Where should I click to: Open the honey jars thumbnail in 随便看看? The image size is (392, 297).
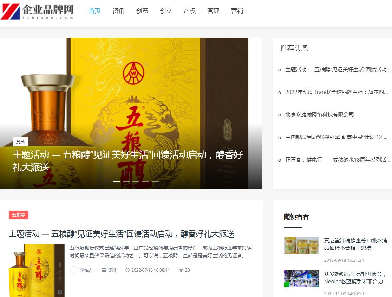tap(301, 245)
